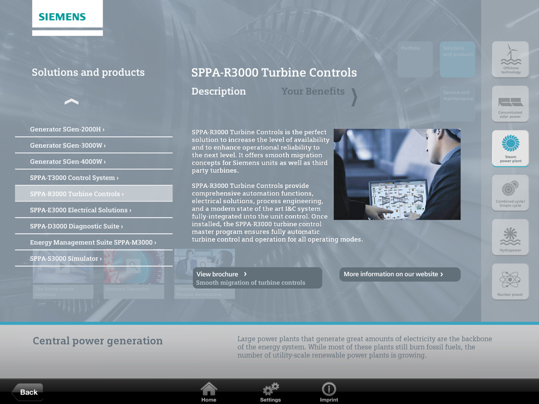The image size is (539, 404).
Task: Open the Imprint info icon
Action: [x=329, y=392]
